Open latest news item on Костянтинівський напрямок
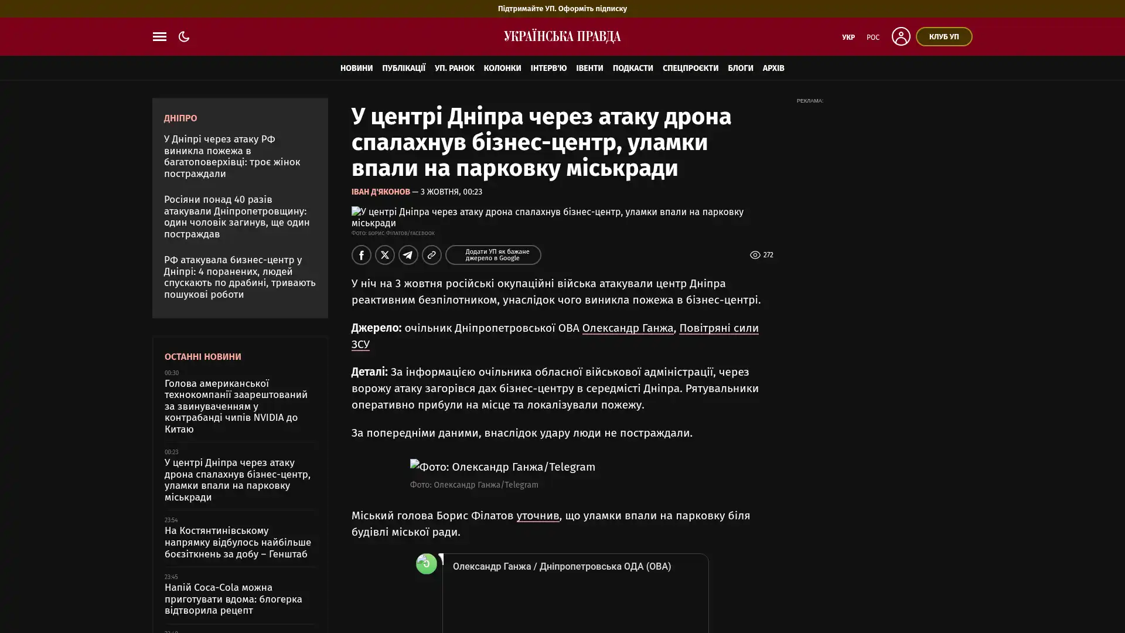Viewport: 1125px width, 633px height. (x=238, y=542)
